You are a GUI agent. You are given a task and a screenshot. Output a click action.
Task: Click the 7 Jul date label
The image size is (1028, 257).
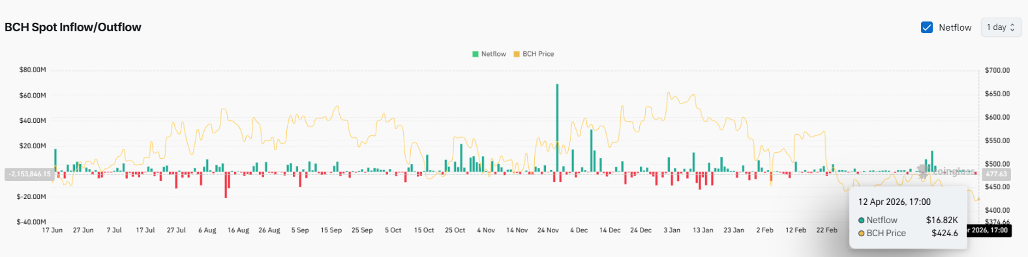tap(114, 230)
